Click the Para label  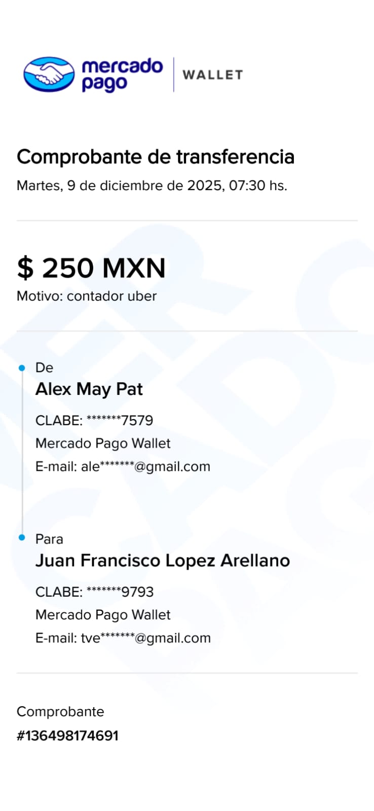pos(49,539)
